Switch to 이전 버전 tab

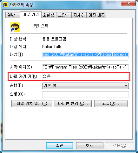pyautogui.click(x=96, y=15)
